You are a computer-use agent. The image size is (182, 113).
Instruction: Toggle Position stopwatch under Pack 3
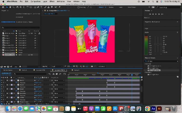tap(16, 87)
